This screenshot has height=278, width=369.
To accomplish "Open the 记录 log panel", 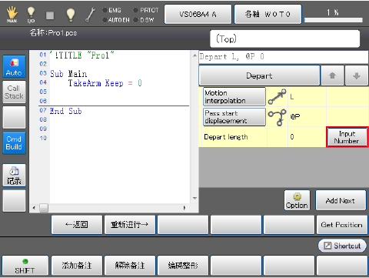I will (x=14, y=175).
